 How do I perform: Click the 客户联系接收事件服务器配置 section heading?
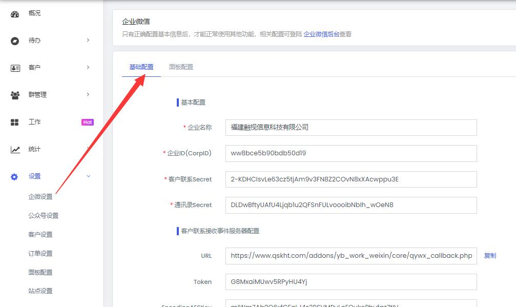tap(220, 231)
